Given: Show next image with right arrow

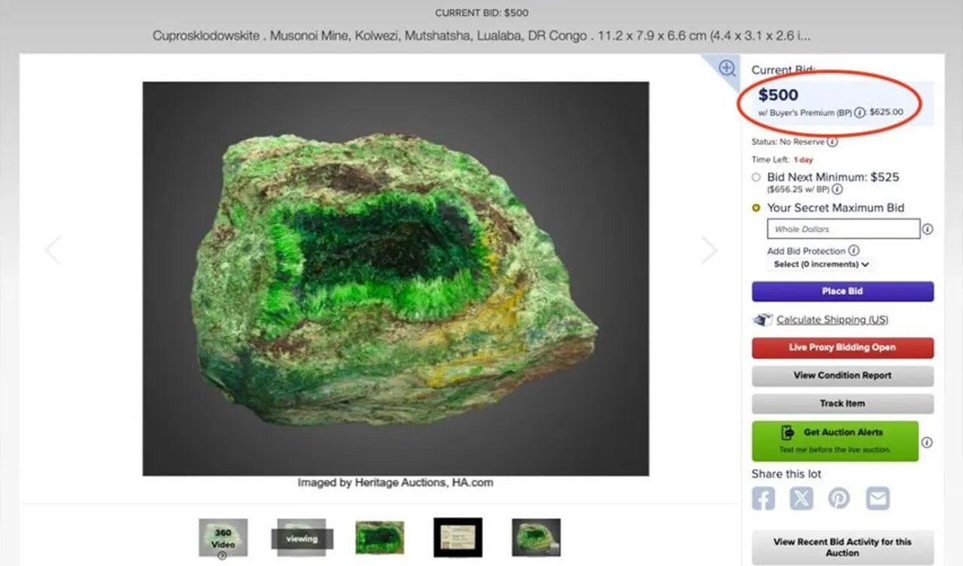Looking at the screenshot, I should click(709, 250).
